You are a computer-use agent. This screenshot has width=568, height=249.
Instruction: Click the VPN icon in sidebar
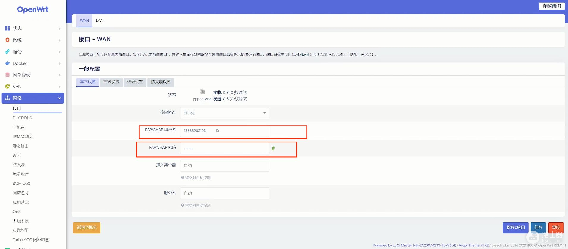tap(7, 86)
